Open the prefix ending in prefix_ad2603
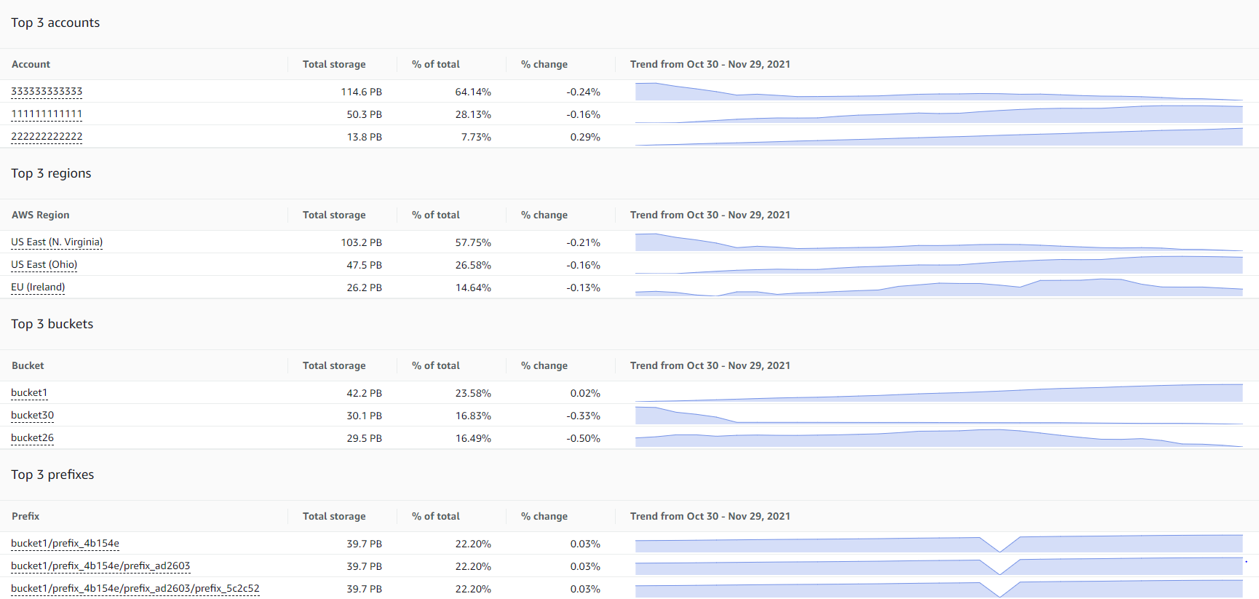The width and height of the screenshot is (1259, 599). [x=100, y=566]
